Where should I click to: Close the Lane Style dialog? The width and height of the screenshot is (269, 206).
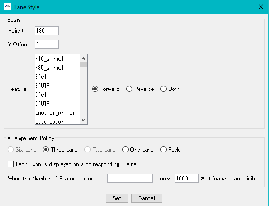[x=261, y=7]
